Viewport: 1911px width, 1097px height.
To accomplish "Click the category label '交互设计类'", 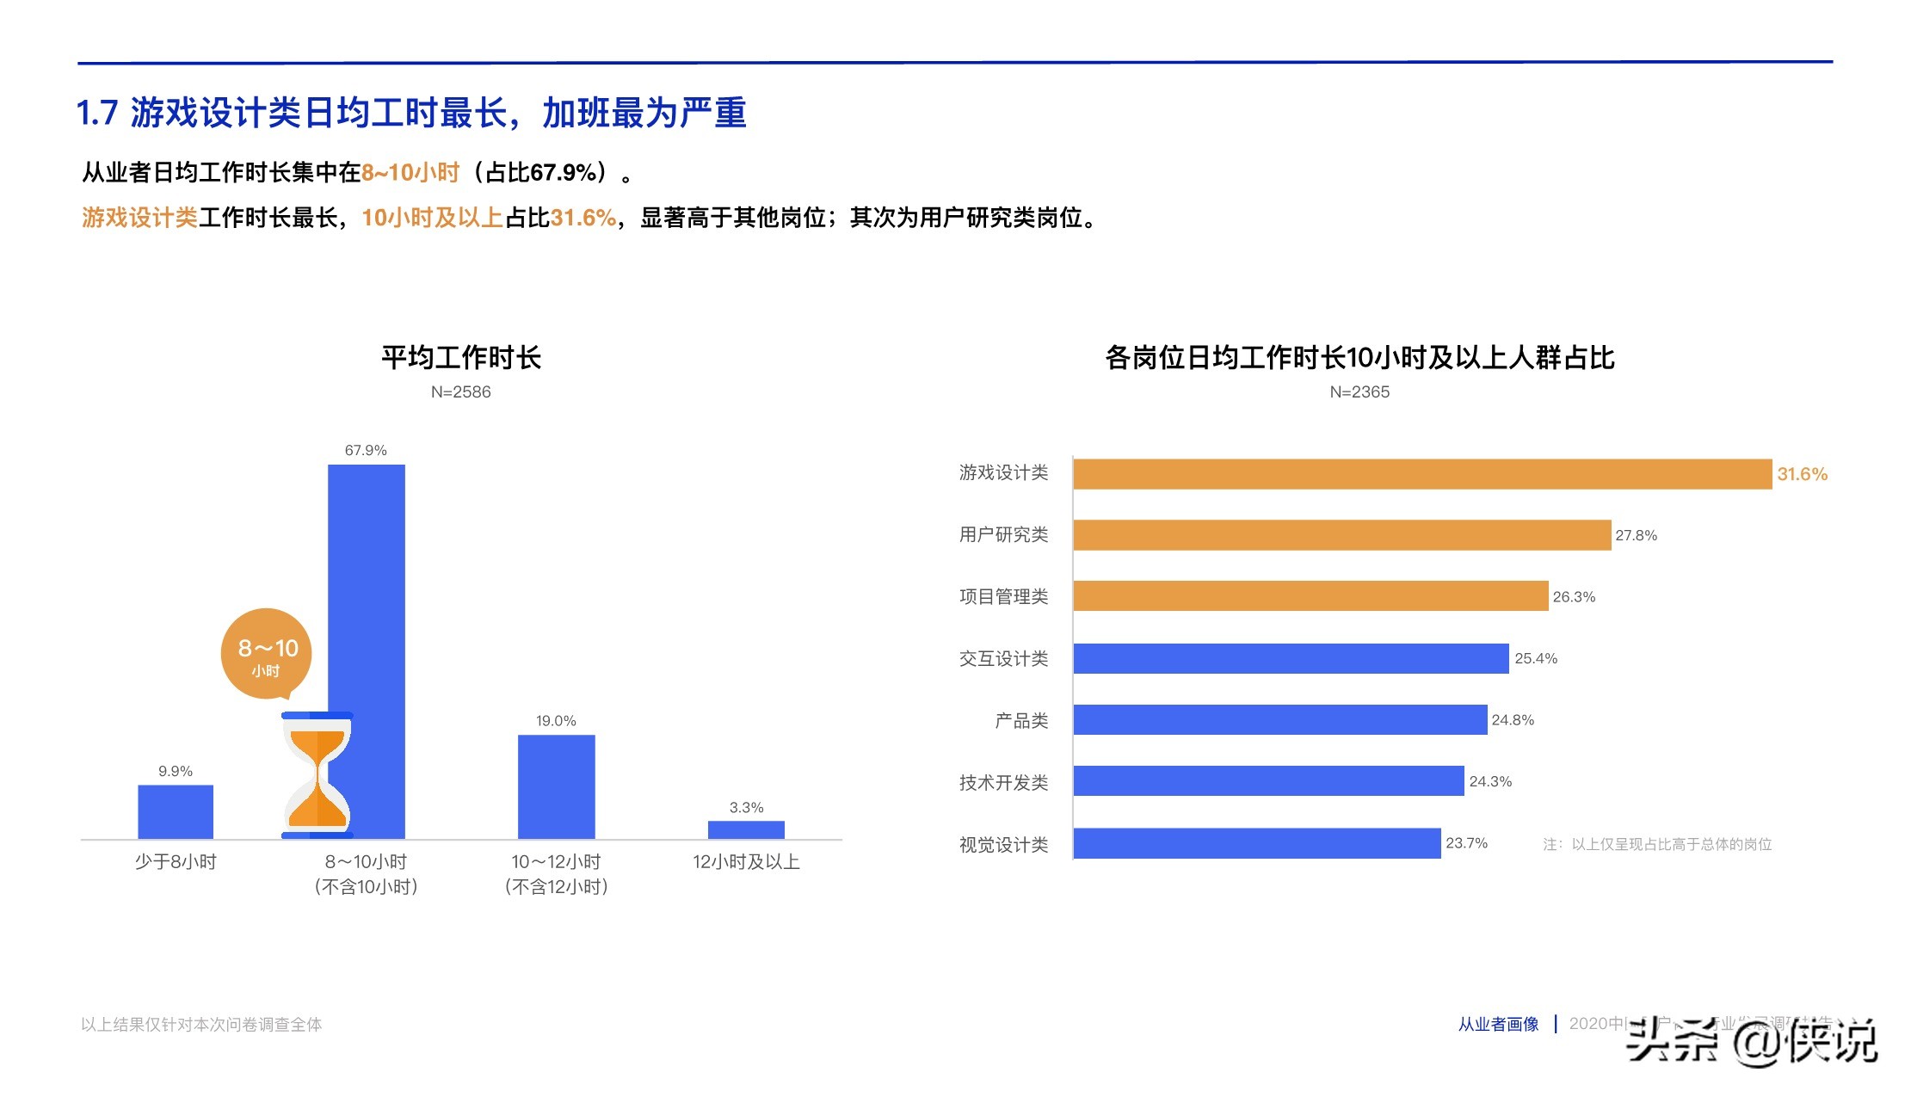I will tap(1003, 658).
